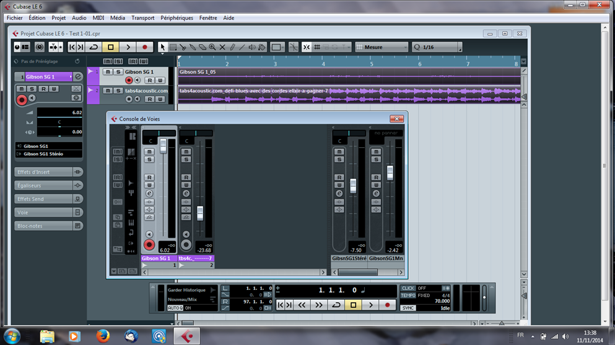The height and width of the screenshot is (345, 615).
Task: Select the Play speaker tool
Action: coord(252,47)
